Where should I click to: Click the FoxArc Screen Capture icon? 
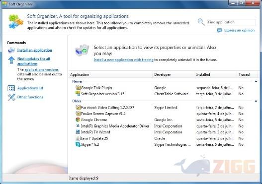(x=78, y=114)
